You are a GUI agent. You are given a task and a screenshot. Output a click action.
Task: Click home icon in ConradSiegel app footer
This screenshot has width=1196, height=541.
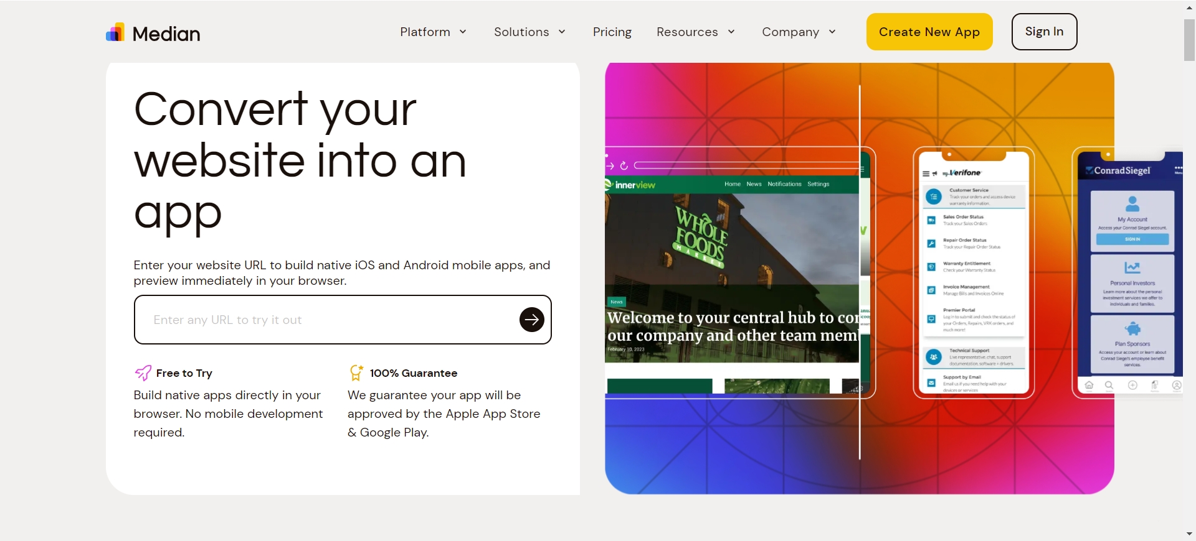1089,385
